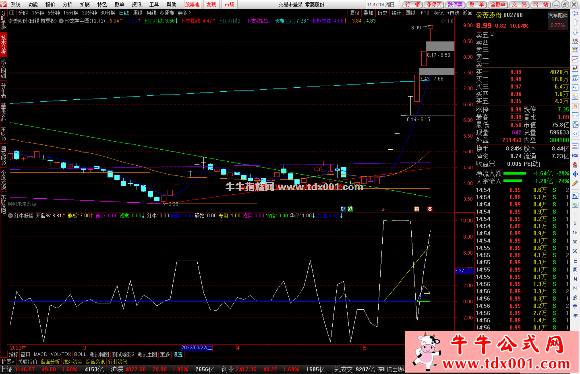Expand the 扩展 panel at bottom left
This screenshot has height=374, width=580.
pos(8,362)
